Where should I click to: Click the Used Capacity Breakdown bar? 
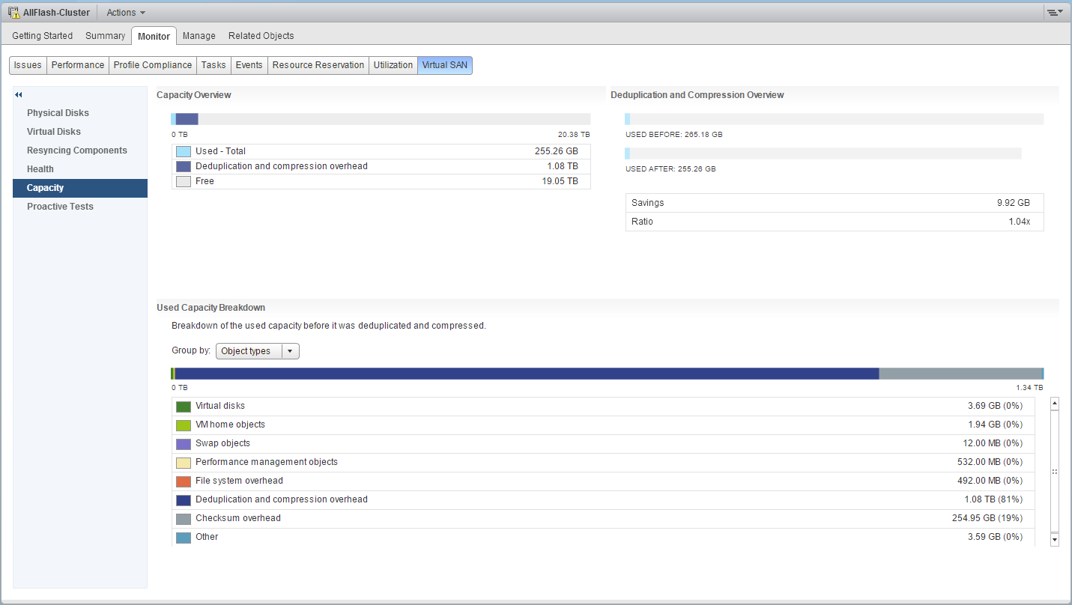(524, 374)
